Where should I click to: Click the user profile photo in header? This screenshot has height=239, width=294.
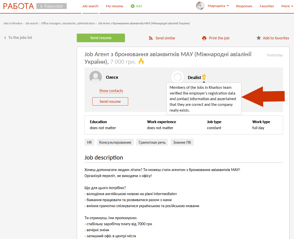click(x=200, y=6)
